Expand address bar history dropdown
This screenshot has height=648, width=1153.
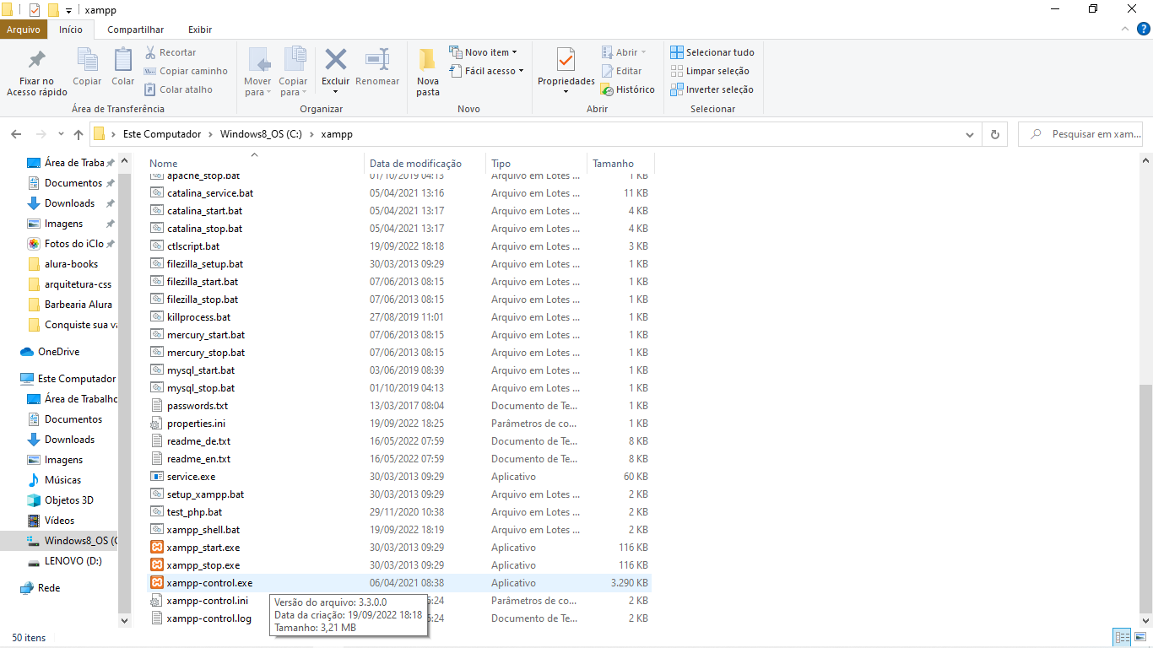tap(970, 134)
